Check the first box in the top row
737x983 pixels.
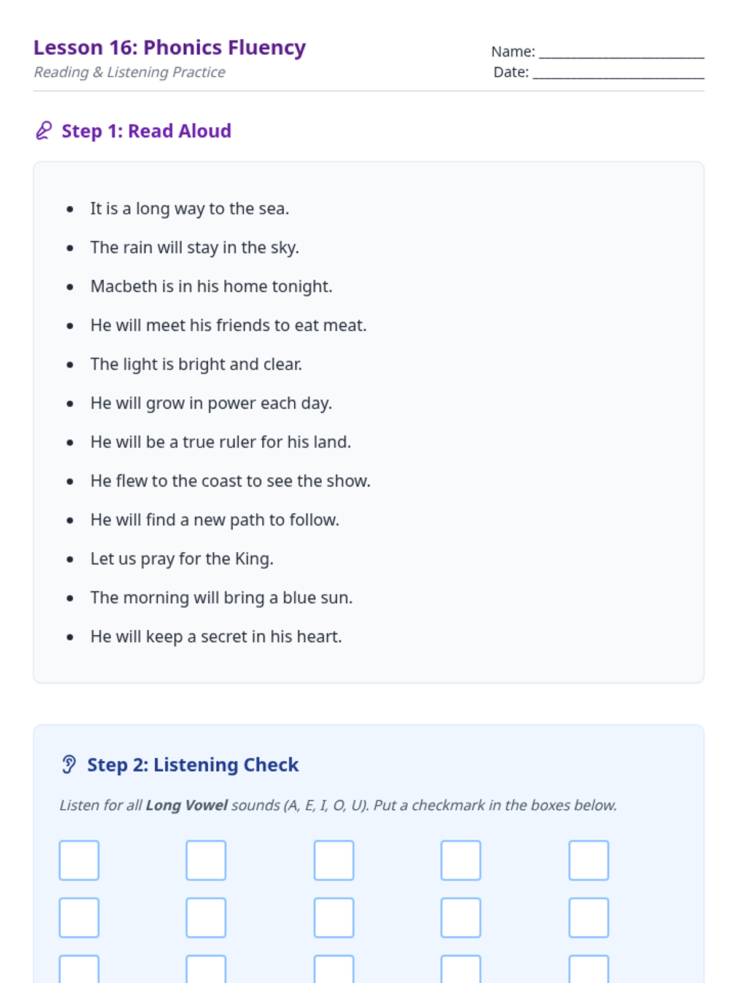click(79, 860)
